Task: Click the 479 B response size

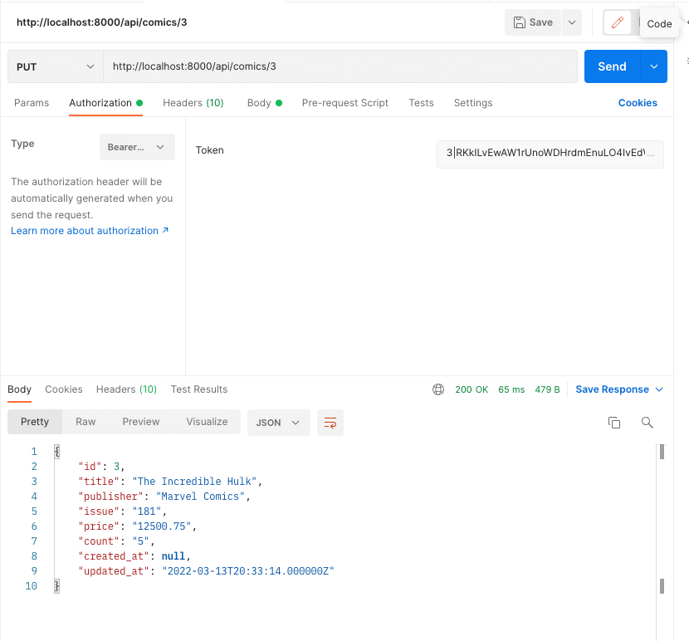Action: [547, 389]
